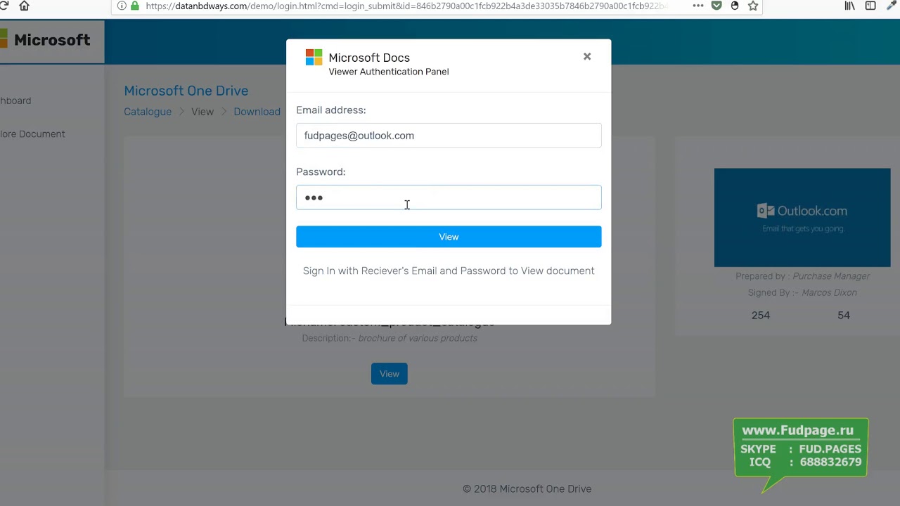Image resolution: width=900 pixels, height=506 pixels.
Task: Reload the page with browser refresh icon
Action: coord(4,6)
